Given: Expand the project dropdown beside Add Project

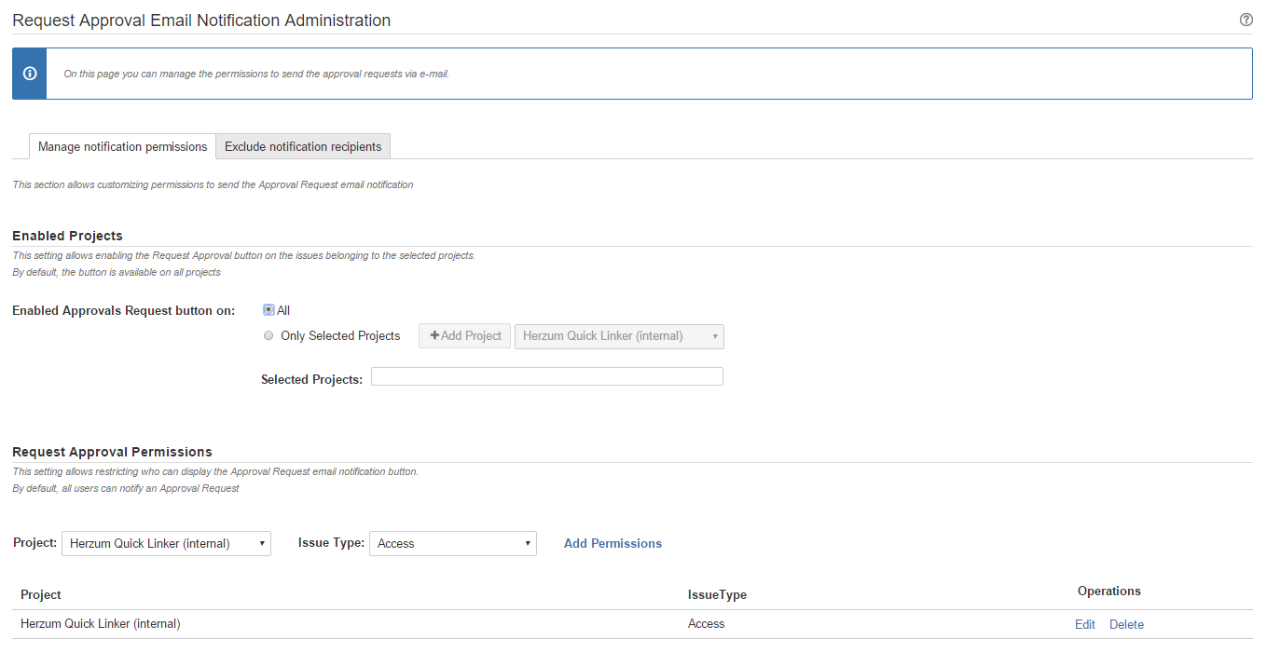Looking at the screenshot, I should pyautogui.click(x=619, y=336).
